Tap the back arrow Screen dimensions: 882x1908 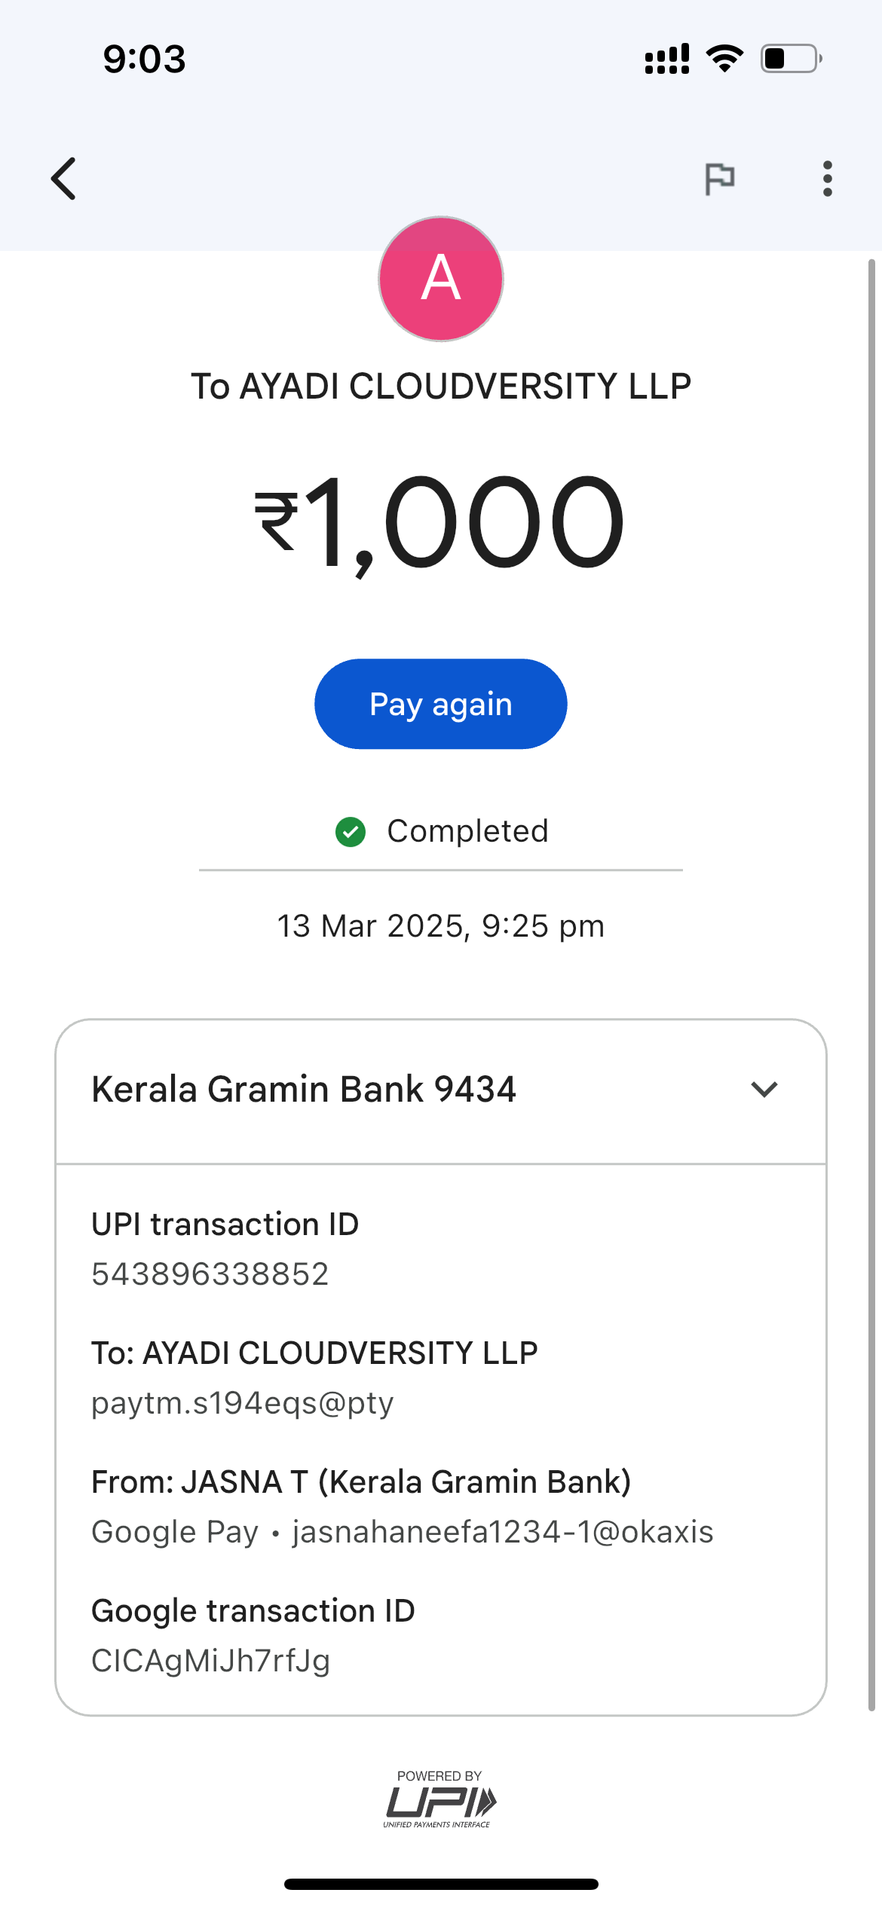point(64,179)
